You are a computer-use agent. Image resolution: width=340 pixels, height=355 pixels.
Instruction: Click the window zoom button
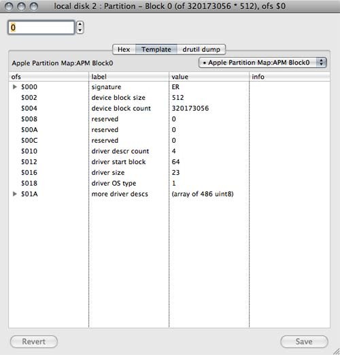[x=34, y=6]
